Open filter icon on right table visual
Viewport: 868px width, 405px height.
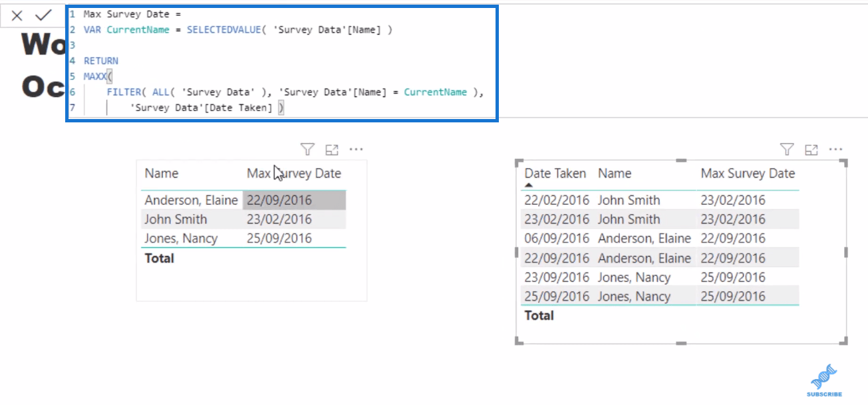coord(787,150)
